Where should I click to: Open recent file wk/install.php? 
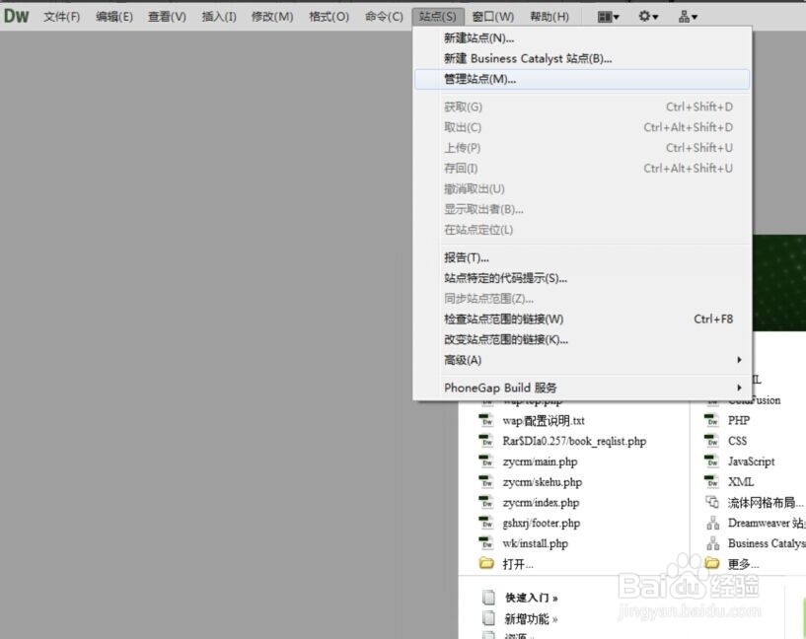535,543
